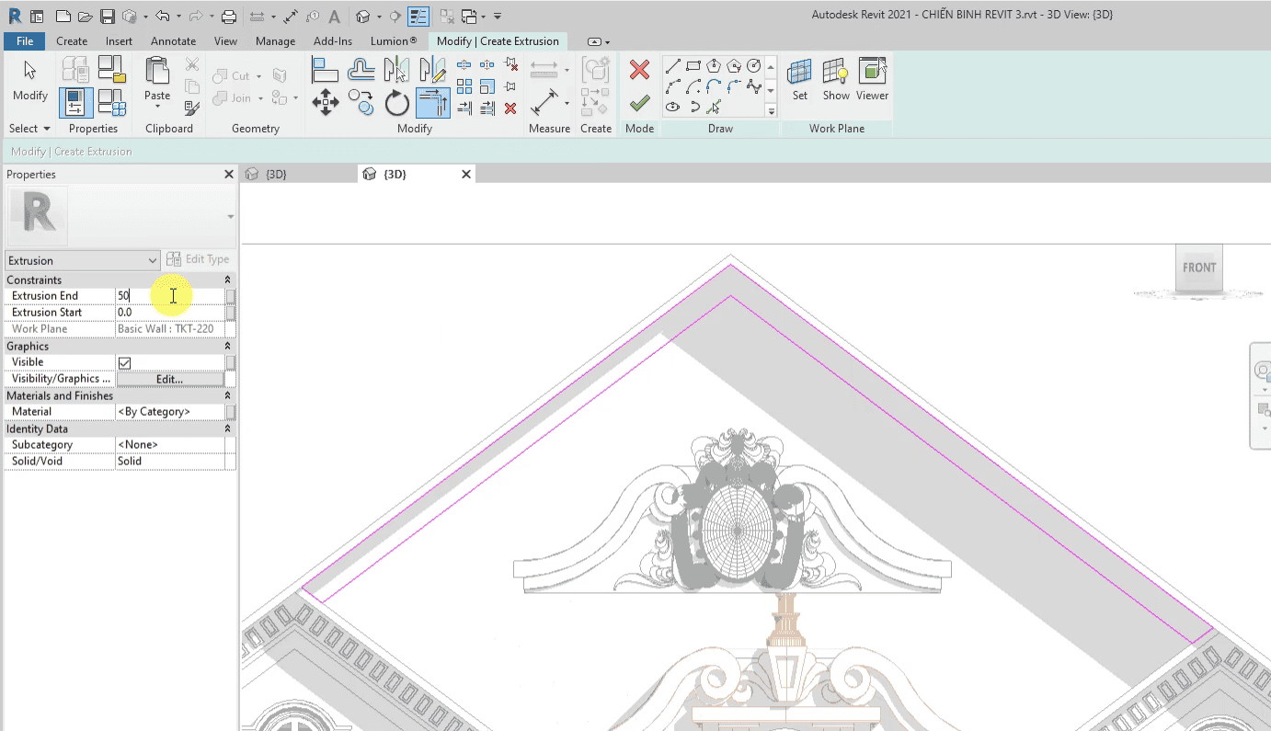
Task: Open the File menu
Action: 26,40
